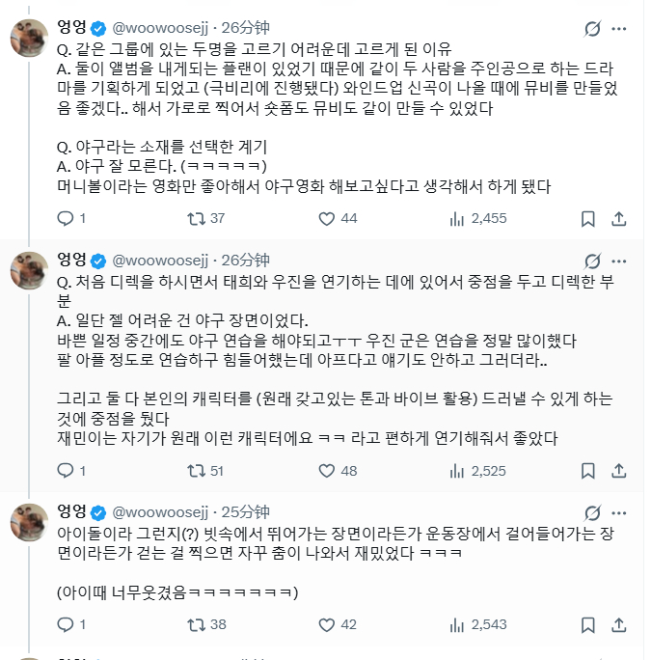Open more options on the second tweet
The width and height of the screenshot is (651, 660).
coord(618,261)
